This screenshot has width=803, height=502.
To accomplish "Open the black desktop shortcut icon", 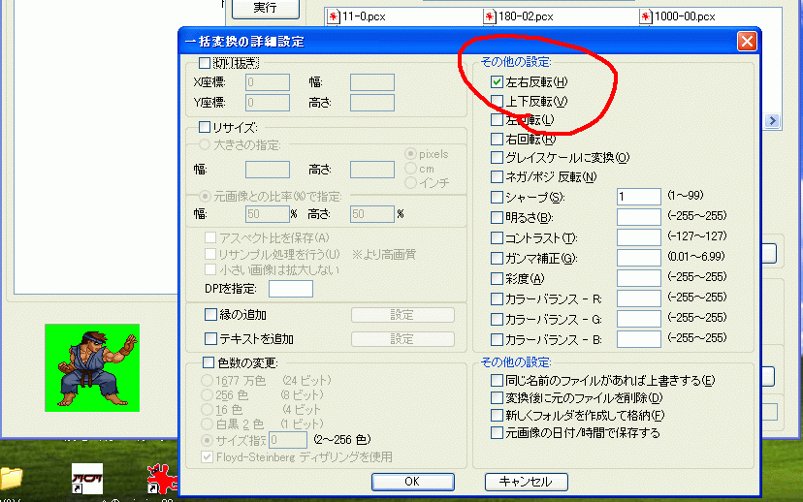I will 87,478.
